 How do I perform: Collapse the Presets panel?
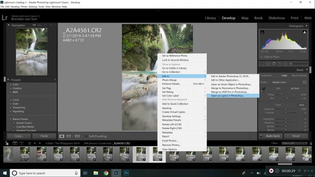tap(8, 80)
